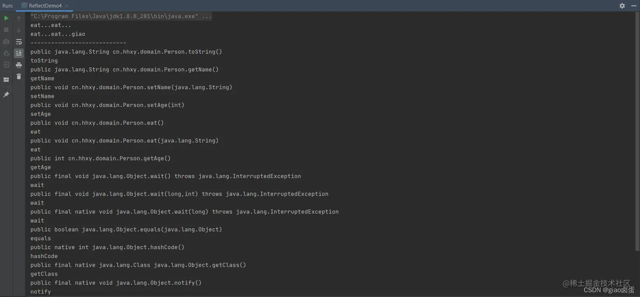Click the 'getClass' output line
The image size is (640, 297).
point(44,273)
